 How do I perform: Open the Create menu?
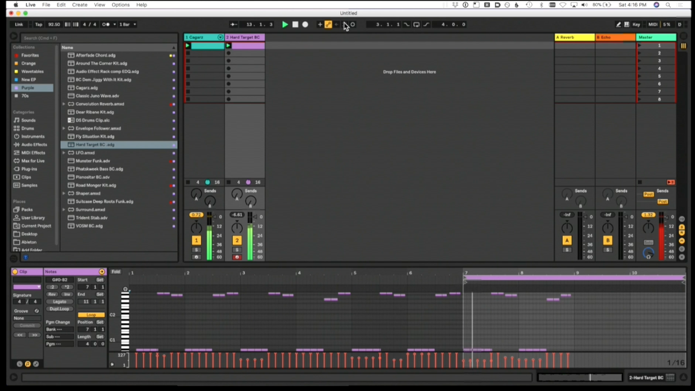point(80,4)
